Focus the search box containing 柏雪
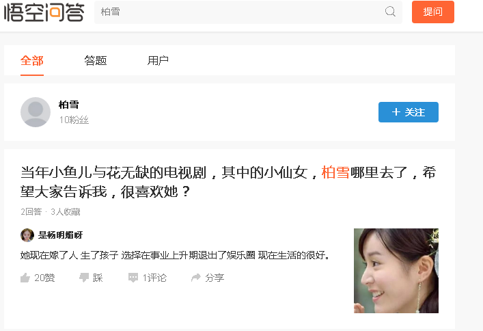Image resolution: width=483 pixels, height=331 pixels. [248, 12]
